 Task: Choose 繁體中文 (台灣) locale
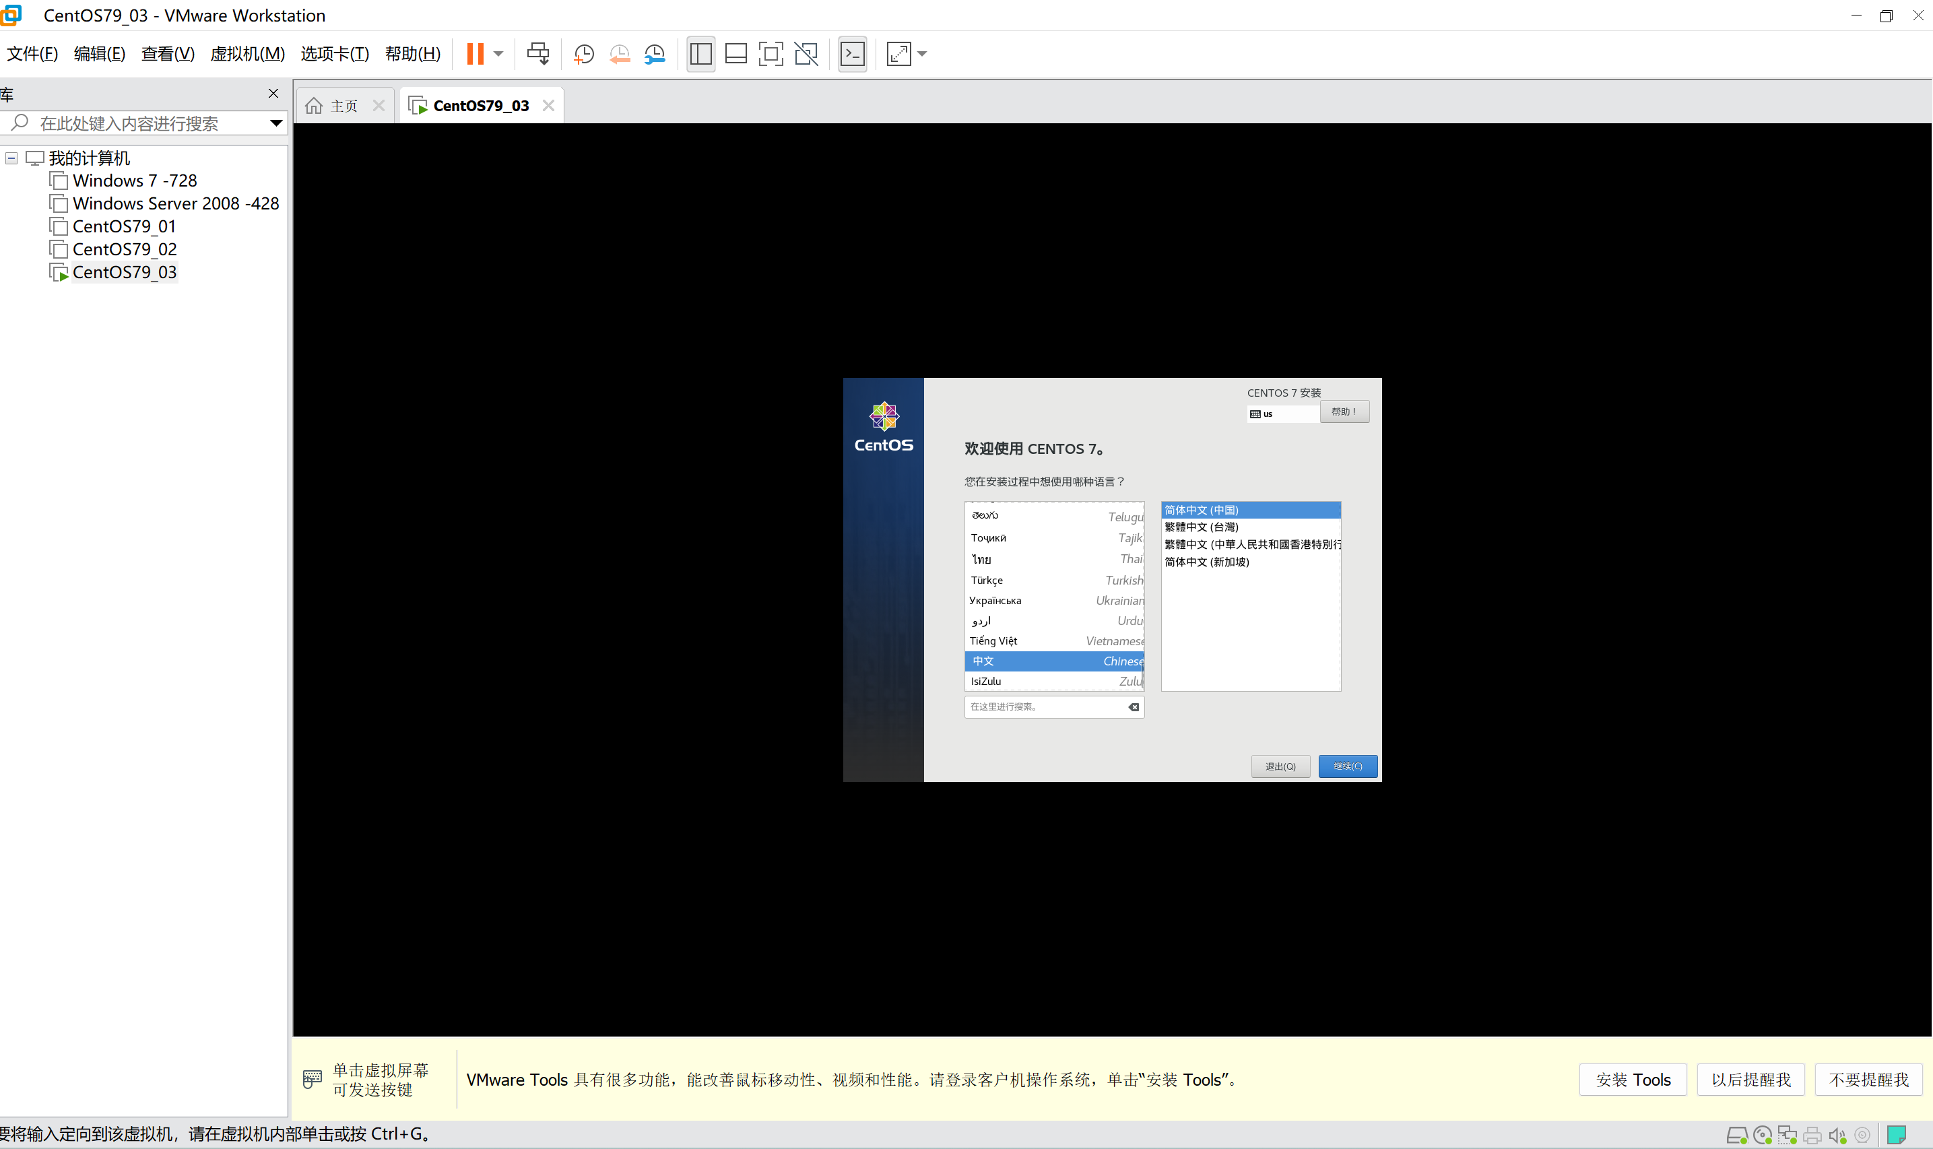[x=1250, y=527]
